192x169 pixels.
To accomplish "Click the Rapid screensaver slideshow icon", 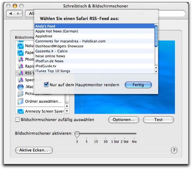I will (20, 66).
